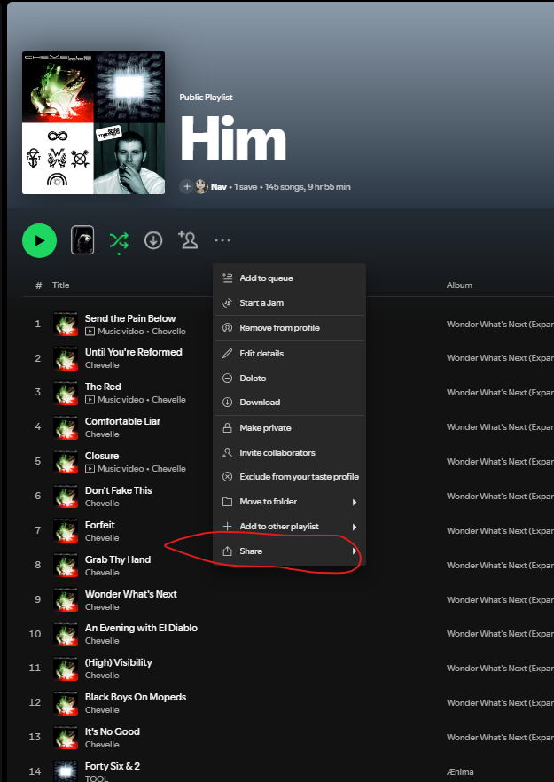Select Delete in the context menu
Viewport: 554px width, 782px height.
coord(290,378)
